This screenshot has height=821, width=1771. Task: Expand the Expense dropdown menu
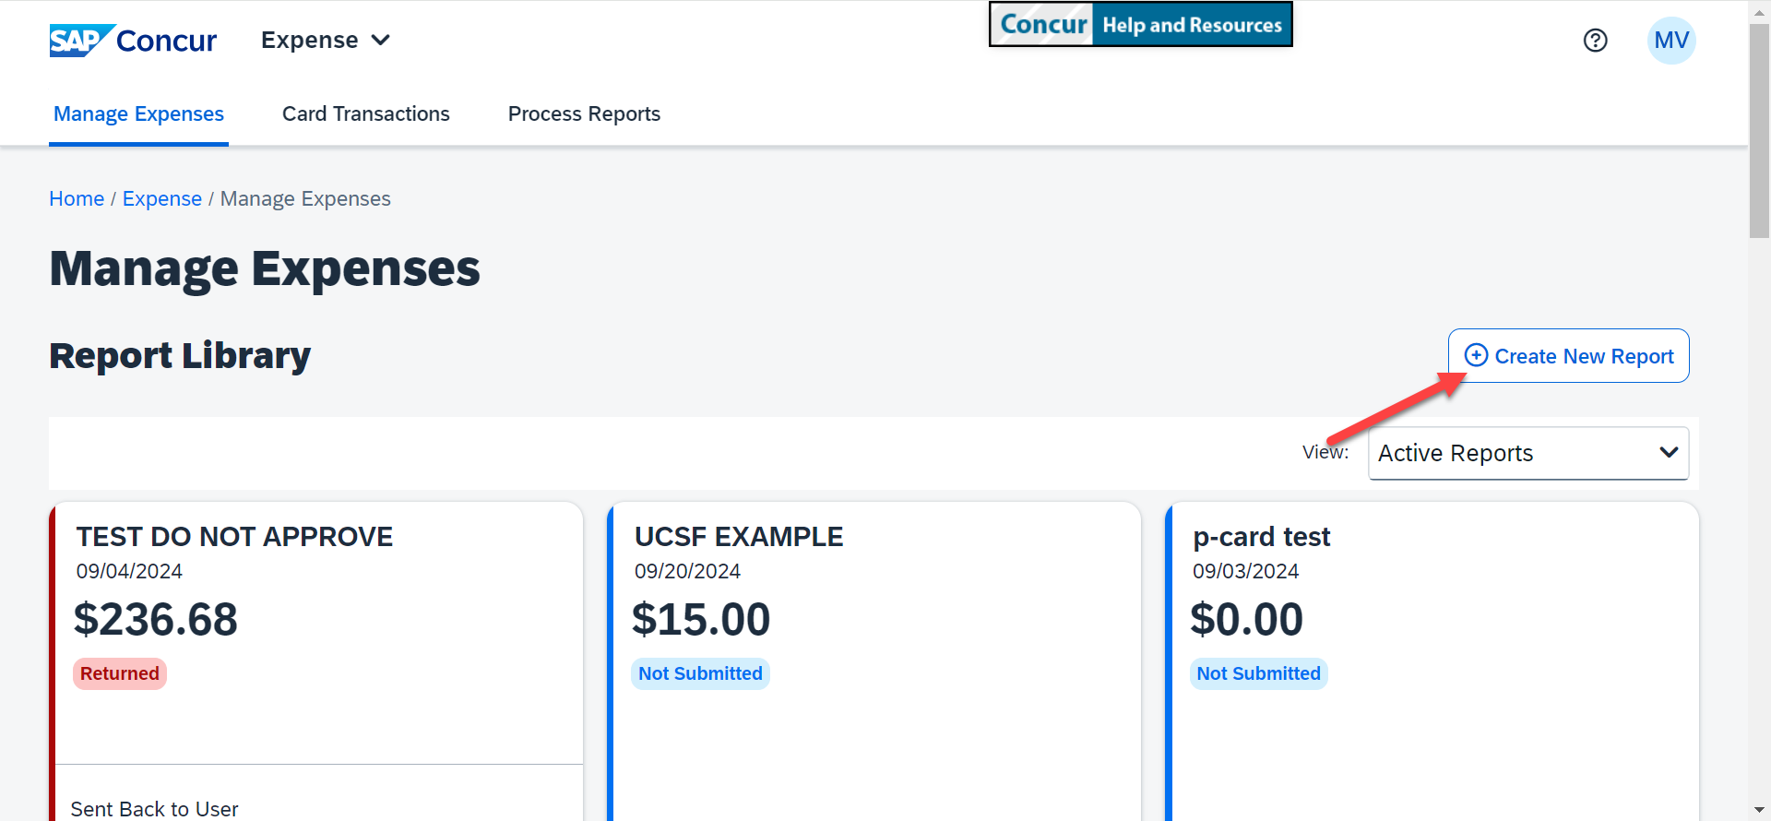(326, 41)
